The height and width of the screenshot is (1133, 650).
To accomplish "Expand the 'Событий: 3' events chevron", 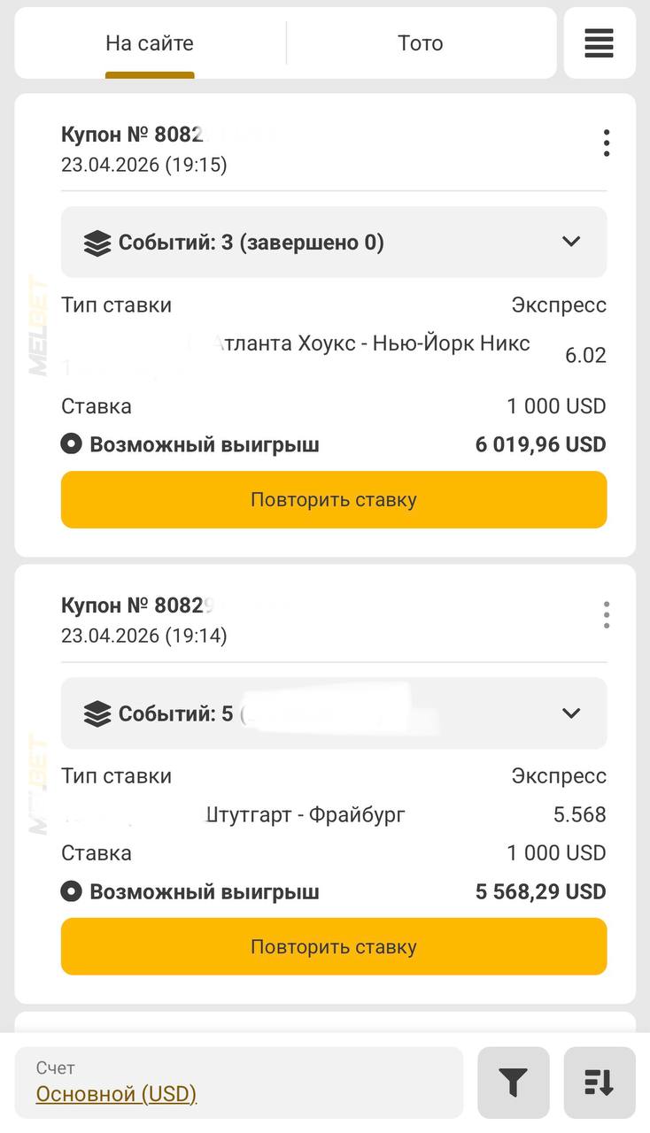I will coord(571,242).
